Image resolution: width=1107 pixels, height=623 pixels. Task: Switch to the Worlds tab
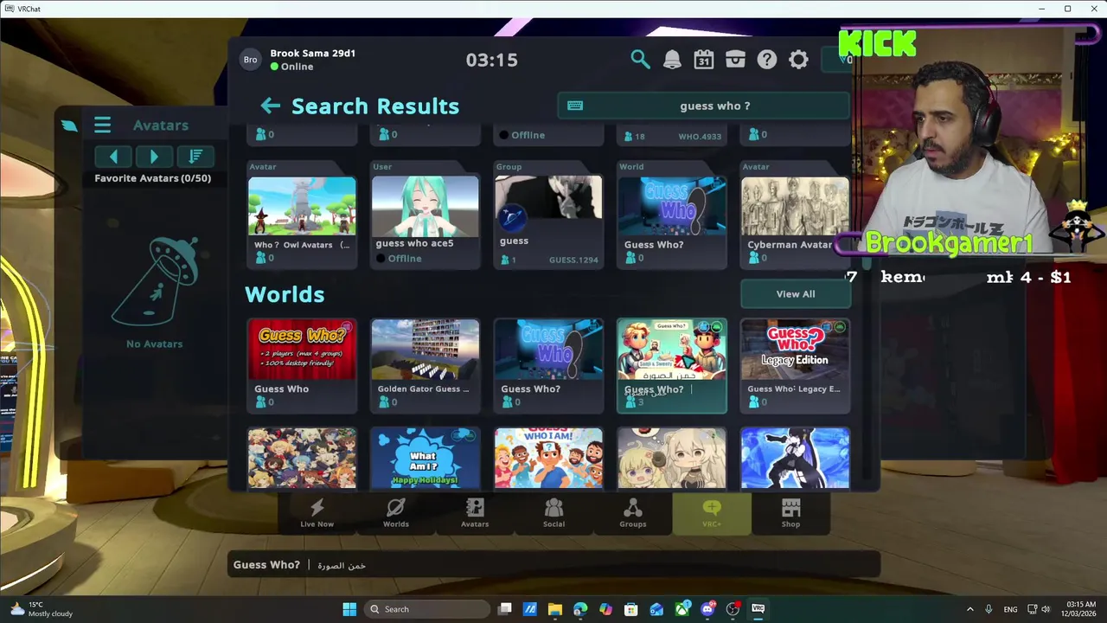point(396,513)
